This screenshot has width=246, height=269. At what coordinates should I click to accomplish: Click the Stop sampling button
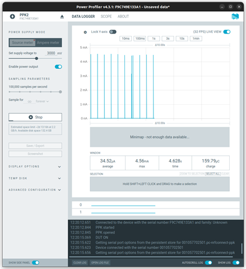coord(35,117)
